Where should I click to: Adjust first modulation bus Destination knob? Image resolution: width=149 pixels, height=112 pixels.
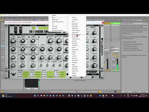[23, 49]
